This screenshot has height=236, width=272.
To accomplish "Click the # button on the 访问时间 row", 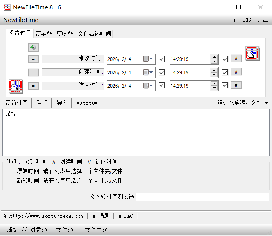I will pos(236,85).
